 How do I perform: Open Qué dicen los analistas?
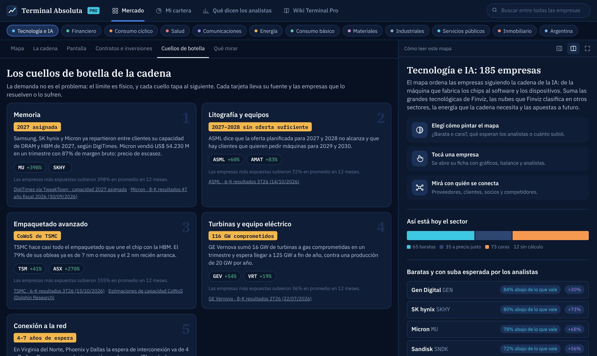click(237, 10)
